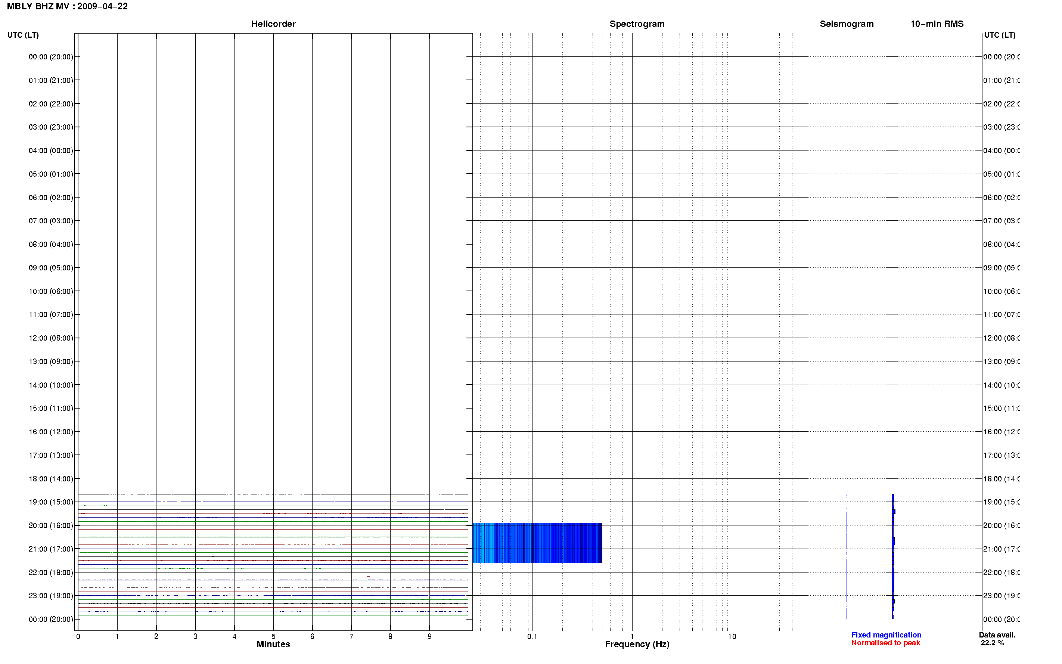Click the left 08:00 (04:00) time label

pyautogui.click(x=51, y=244)
